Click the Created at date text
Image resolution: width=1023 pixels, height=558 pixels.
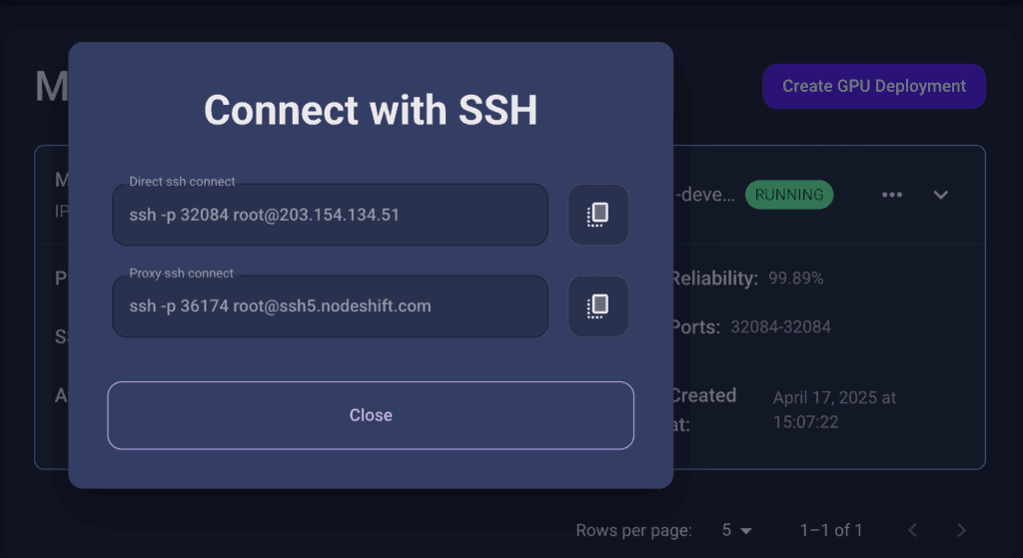tap(834, 410)
